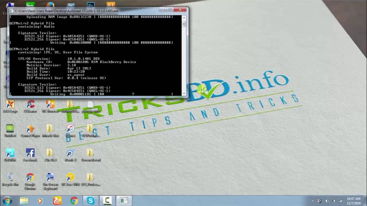The image size is (367, 206).
Task: Select the Recycle Bin icon
Action: point(10,179)
